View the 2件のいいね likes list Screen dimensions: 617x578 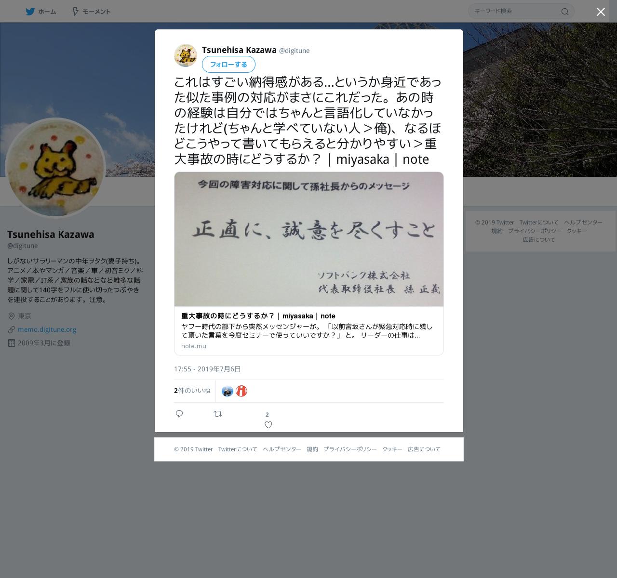coord(192,391)
